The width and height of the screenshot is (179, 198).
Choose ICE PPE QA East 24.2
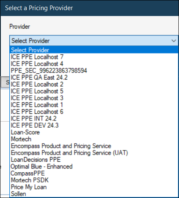pyautogui.click(x=94, y=78)
